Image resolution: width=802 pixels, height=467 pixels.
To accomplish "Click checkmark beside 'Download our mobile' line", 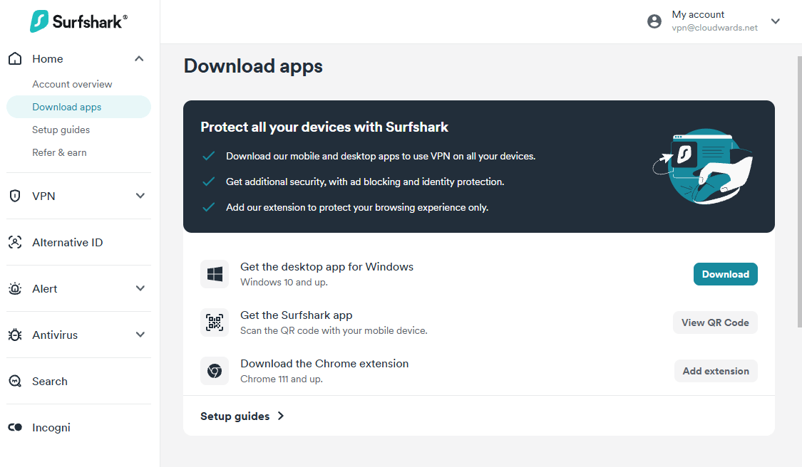I will (208, 156).
